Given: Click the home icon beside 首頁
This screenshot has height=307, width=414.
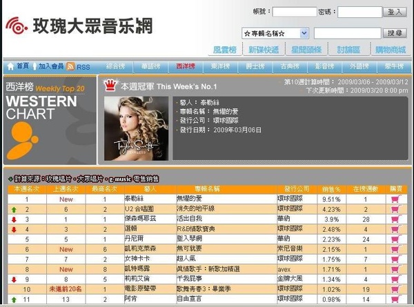Looking at the screenshot, I should (10, 66).
